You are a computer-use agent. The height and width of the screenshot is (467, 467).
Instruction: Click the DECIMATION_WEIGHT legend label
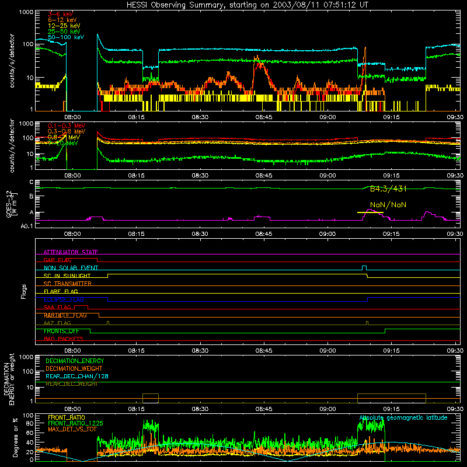pyautogui.click(x=74, y=368)
